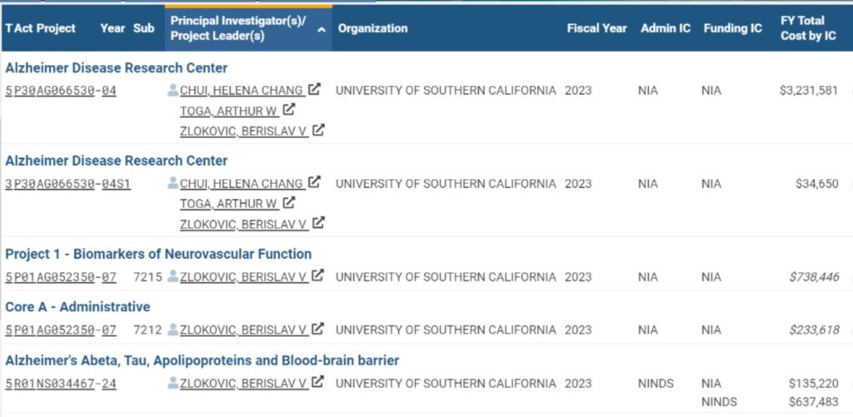Click person icon next to CHUI in first row

173,90
